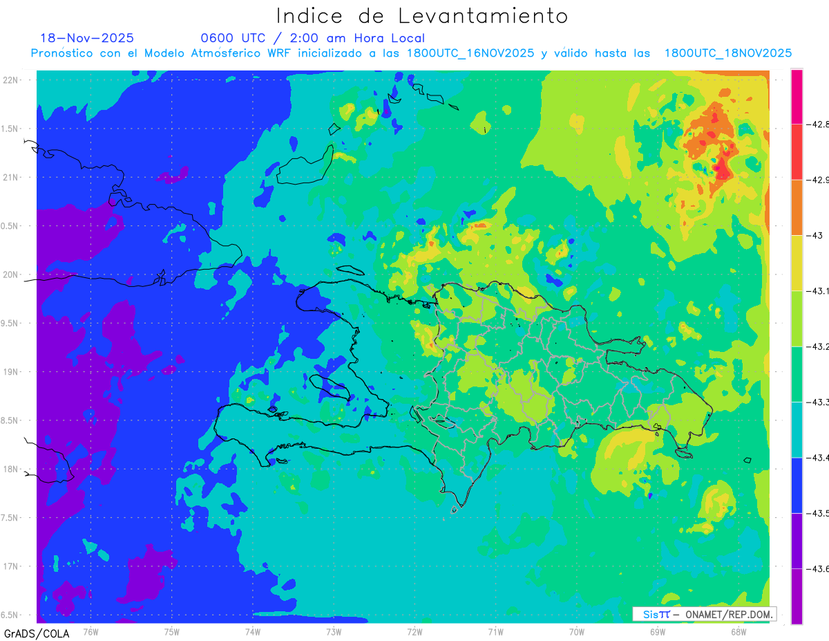829x641 pixels.
Task: Click the '22N' latitude label
Action: 12,80
